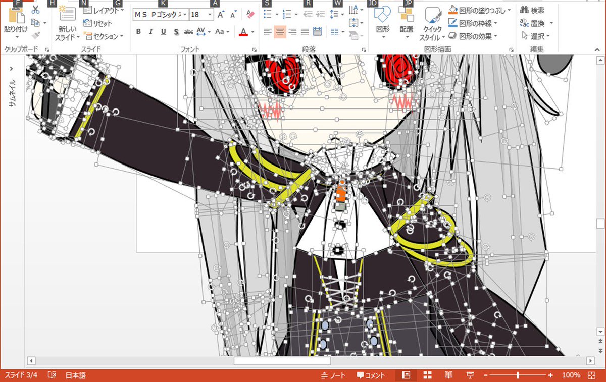Fit the slide to the current window
606x382 pixels.
click(592, 375)
